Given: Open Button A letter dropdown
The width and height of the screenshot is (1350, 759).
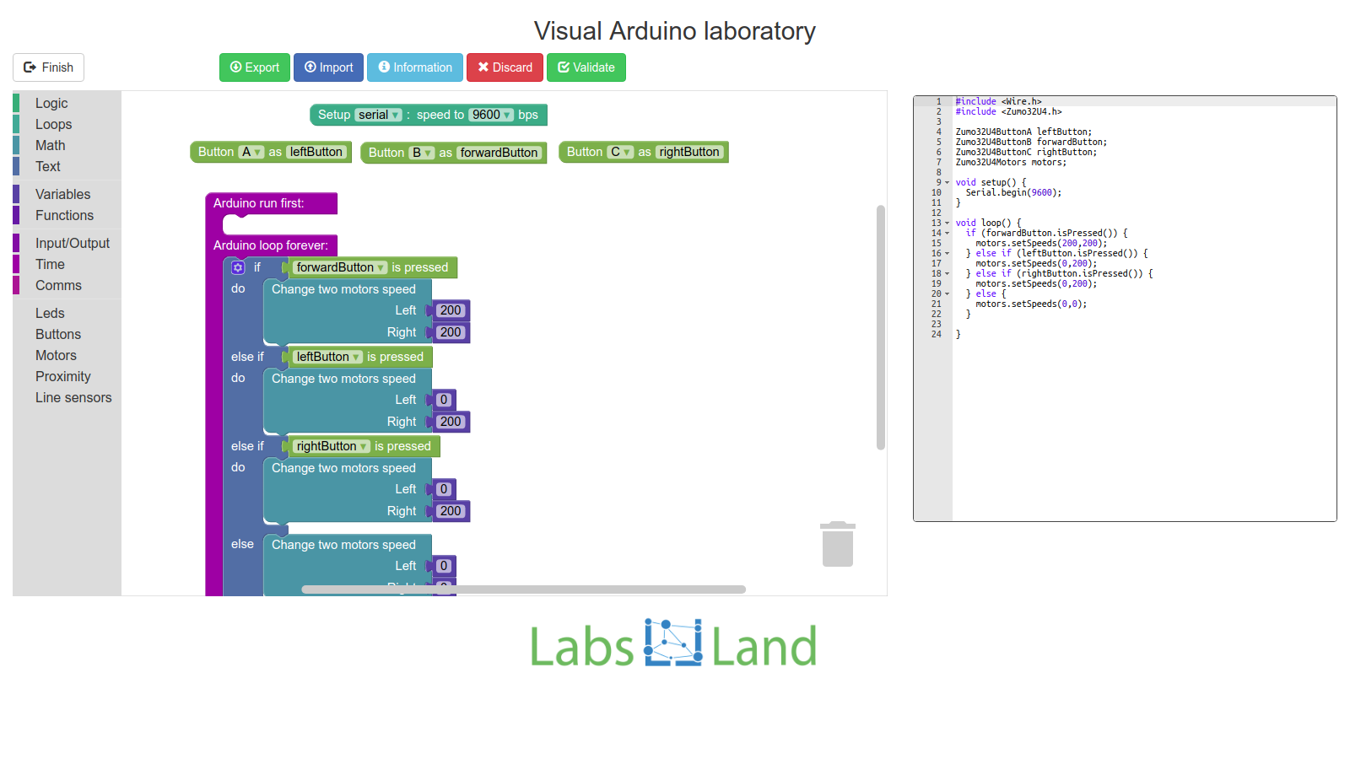Looking at the screenshot, I should point(251,152).
